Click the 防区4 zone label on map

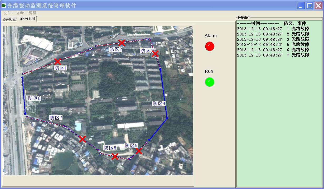pyautogui.click(x=159, y=104)
